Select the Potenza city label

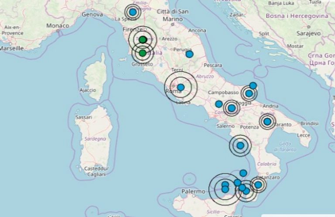coord(250,127)
